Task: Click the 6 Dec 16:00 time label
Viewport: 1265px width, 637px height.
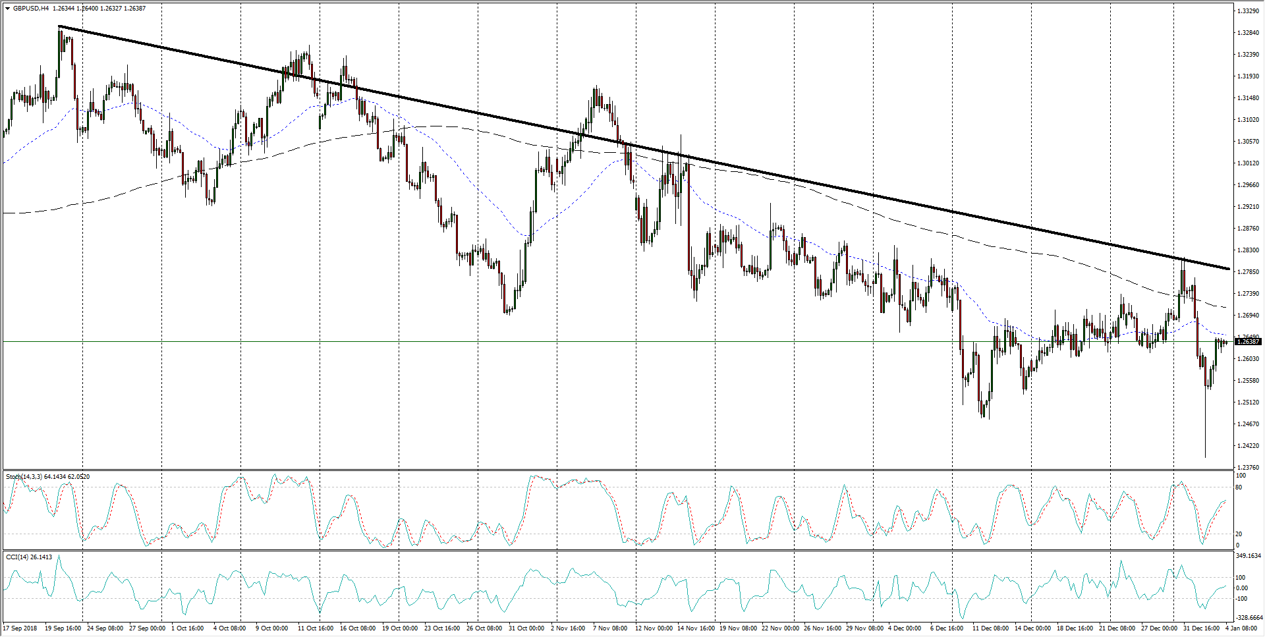Action: [x=947, y=628]
